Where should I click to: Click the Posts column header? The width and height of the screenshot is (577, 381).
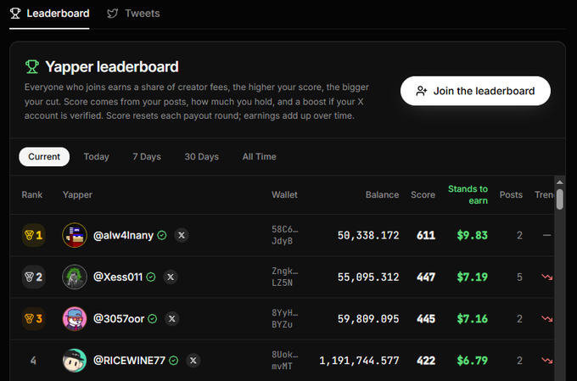(x=511, y=194)
